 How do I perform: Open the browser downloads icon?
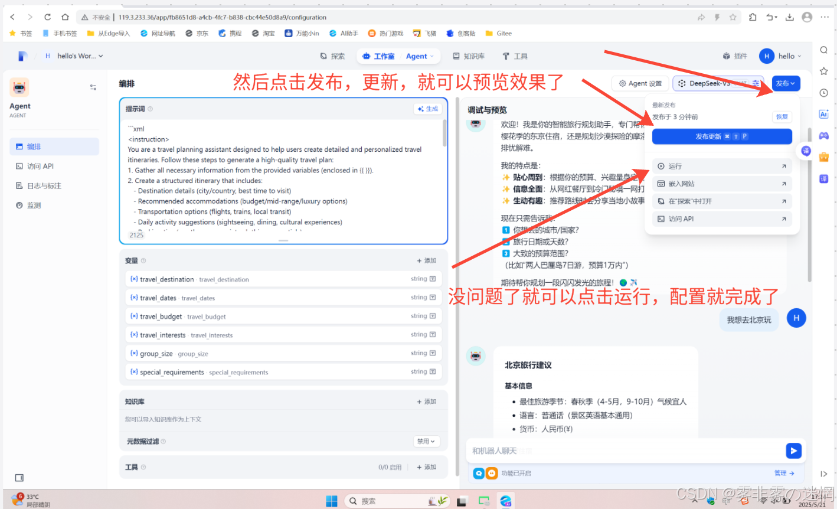click(x=789, y=17)
